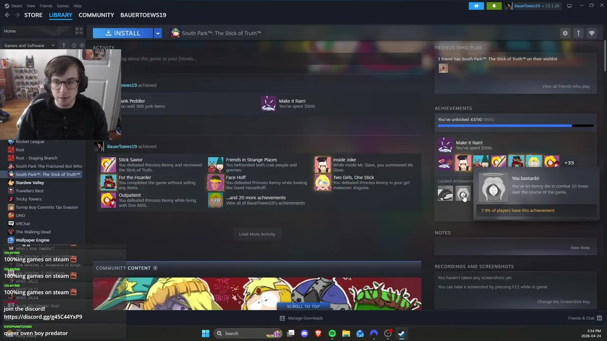Add game to favorites heart icon
This screenshot has width=607, height=341.
(591, 33)
